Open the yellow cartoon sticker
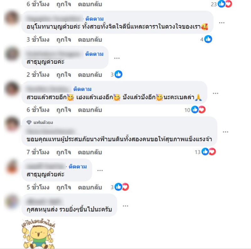 point(38,233)
